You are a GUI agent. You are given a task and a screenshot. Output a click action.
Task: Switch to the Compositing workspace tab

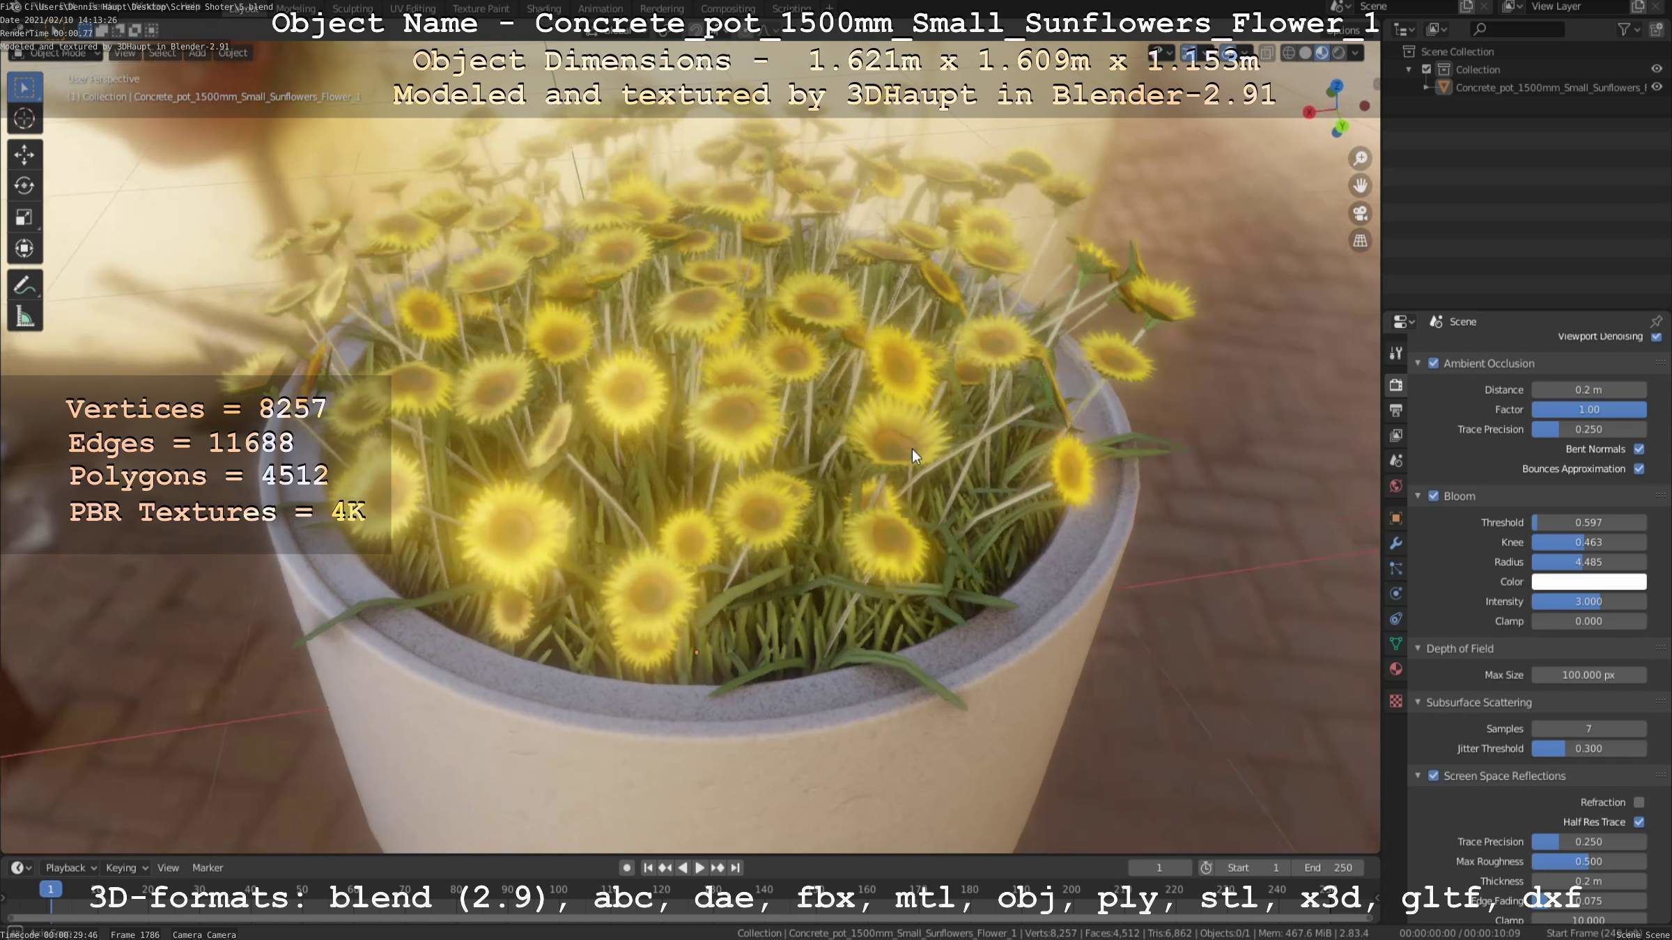point(728,8)
